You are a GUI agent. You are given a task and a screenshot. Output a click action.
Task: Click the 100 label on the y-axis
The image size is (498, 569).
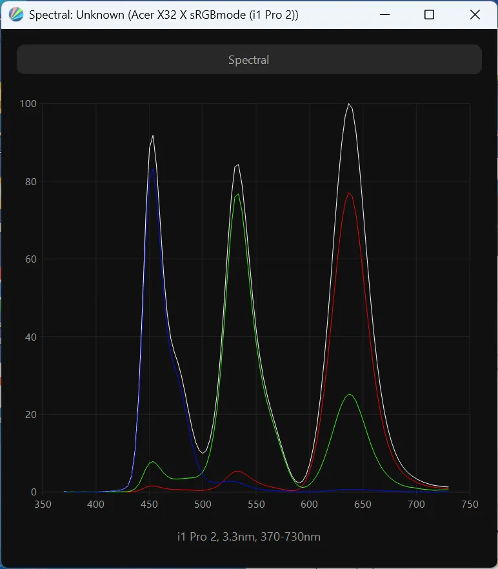tap(28, 104)
